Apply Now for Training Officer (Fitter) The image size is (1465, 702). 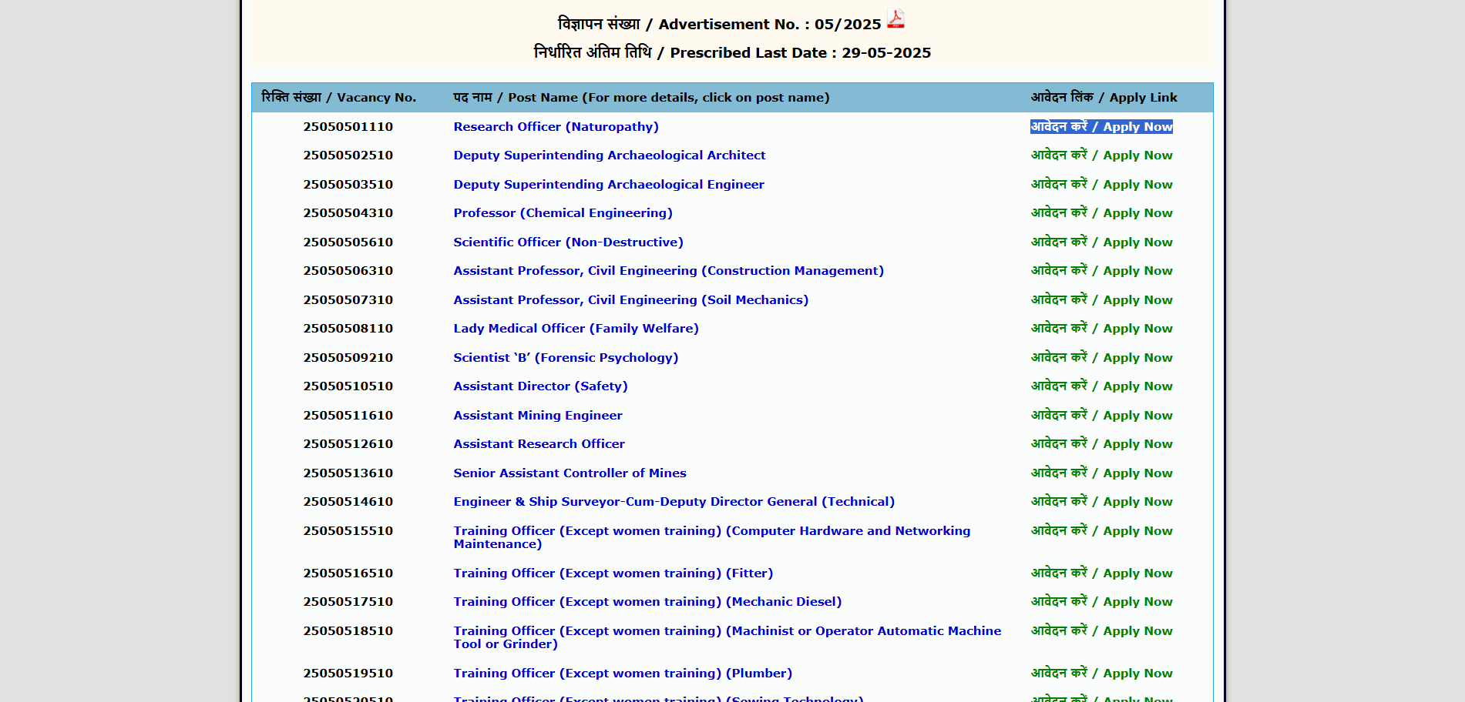1101,573
